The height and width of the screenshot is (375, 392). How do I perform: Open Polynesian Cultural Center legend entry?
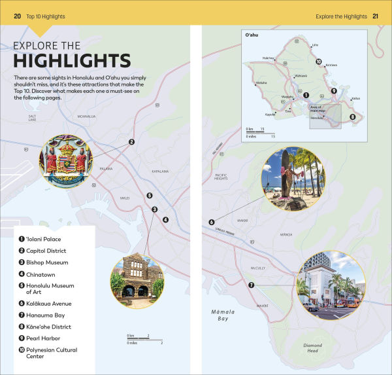click(51, 353)
